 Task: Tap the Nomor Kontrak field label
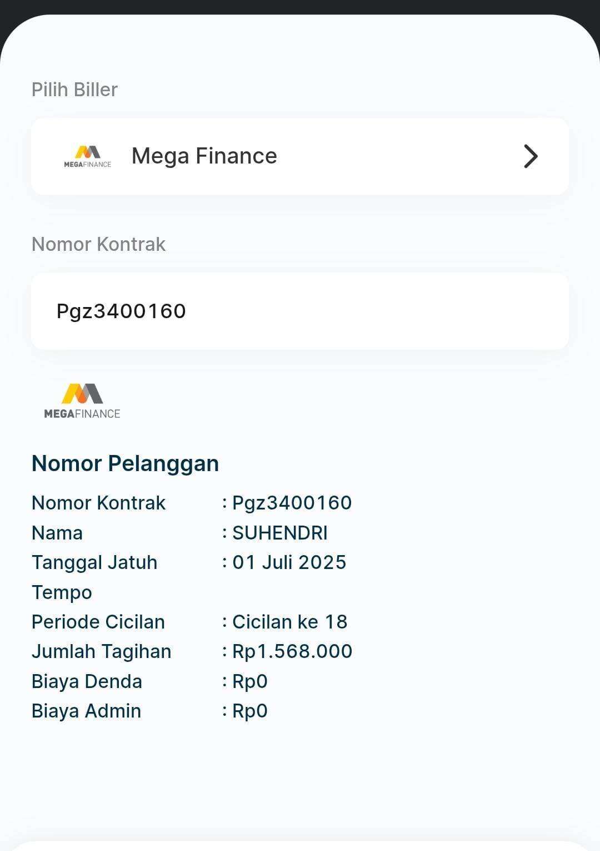click(98, 244)
